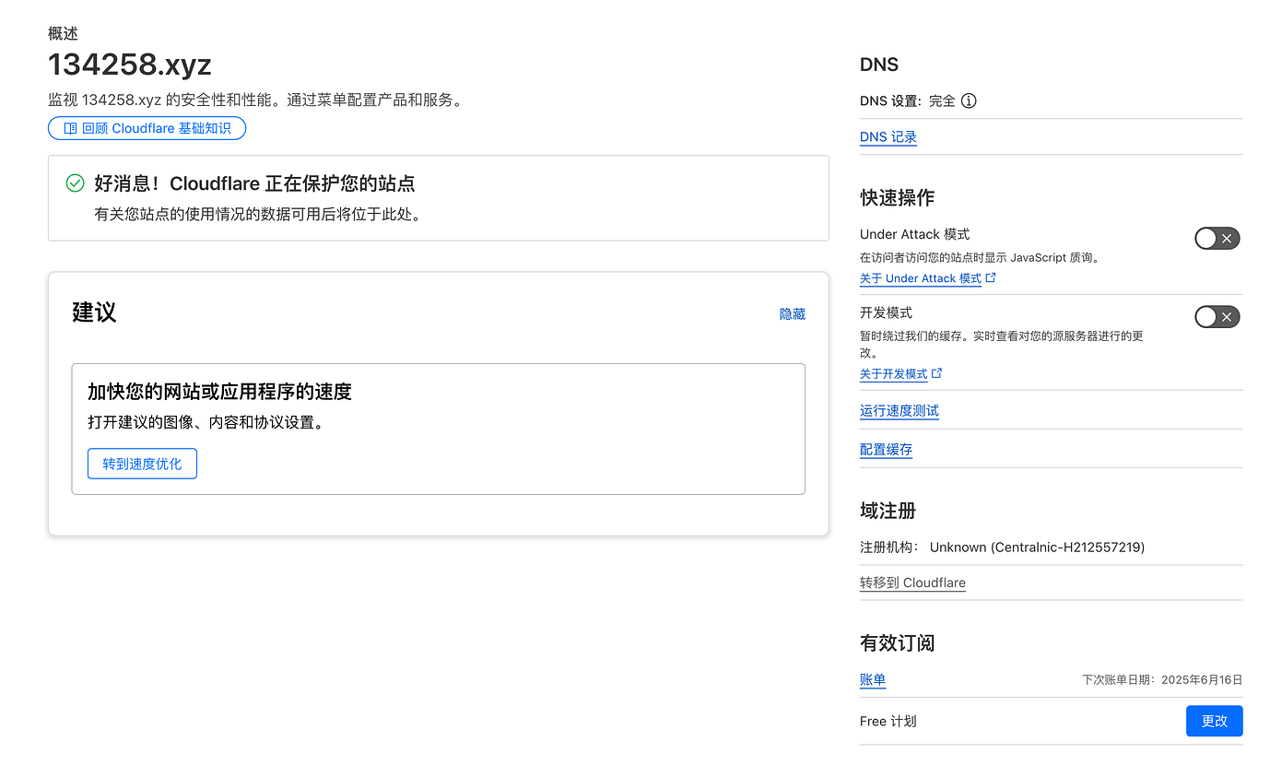1270x765 pixels.
Task: Click 加快您的网站或应用程序的速度 heading
Action: click(220, 392)
